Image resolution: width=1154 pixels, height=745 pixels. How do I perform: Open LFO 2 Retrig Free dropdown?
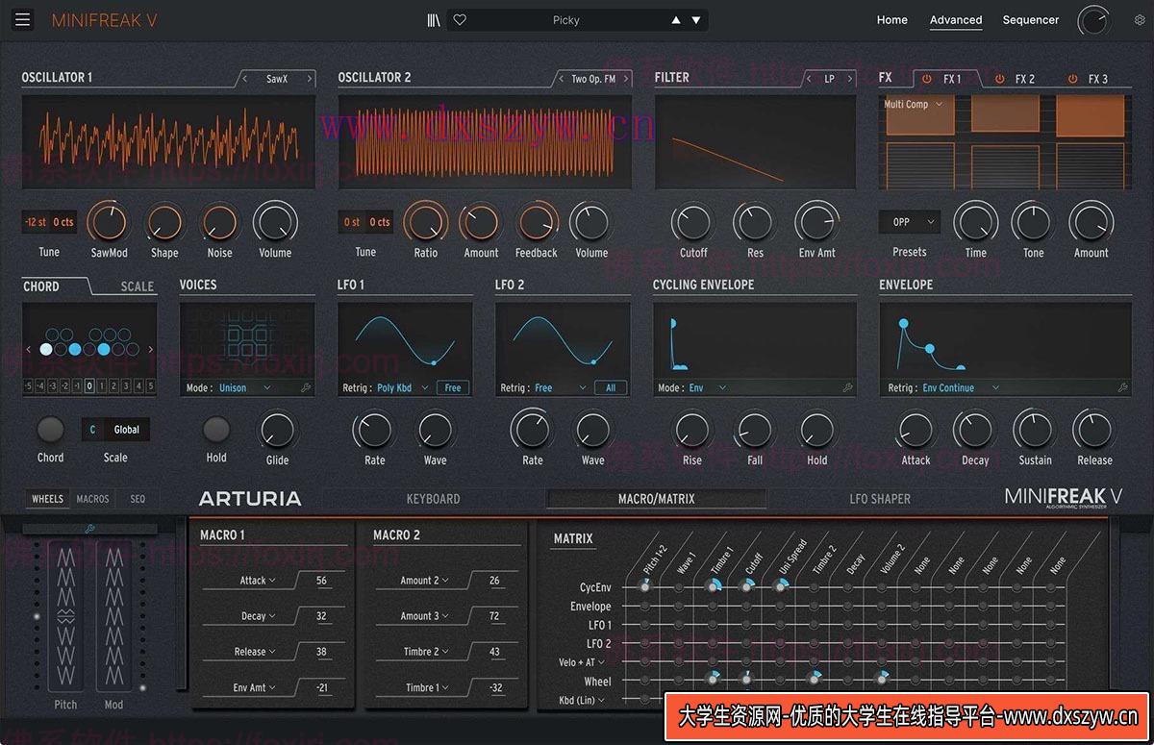click(x=561, y=388)
